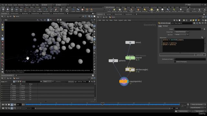Screen dimensions: 207x116
Task: Open the Keys channels dropdown at timeline right
Action: click(x=198, y=104)
